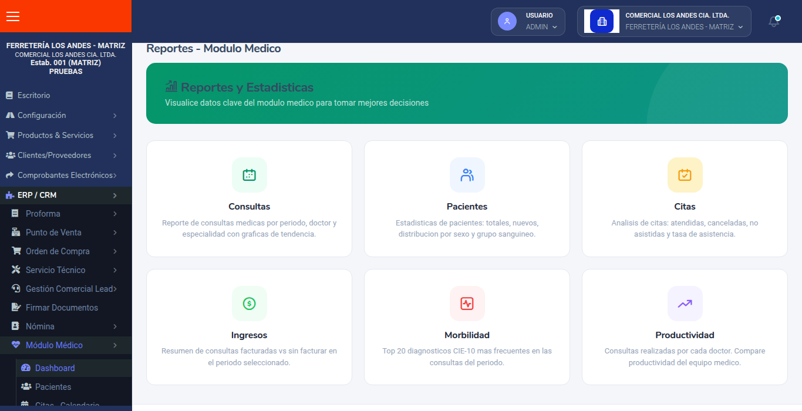Screen dimensions: 802x411
Task: Open the FERRETERÍA LOS ANDES - MATRIZ company dropdown
Action: (x=664, y=22)
